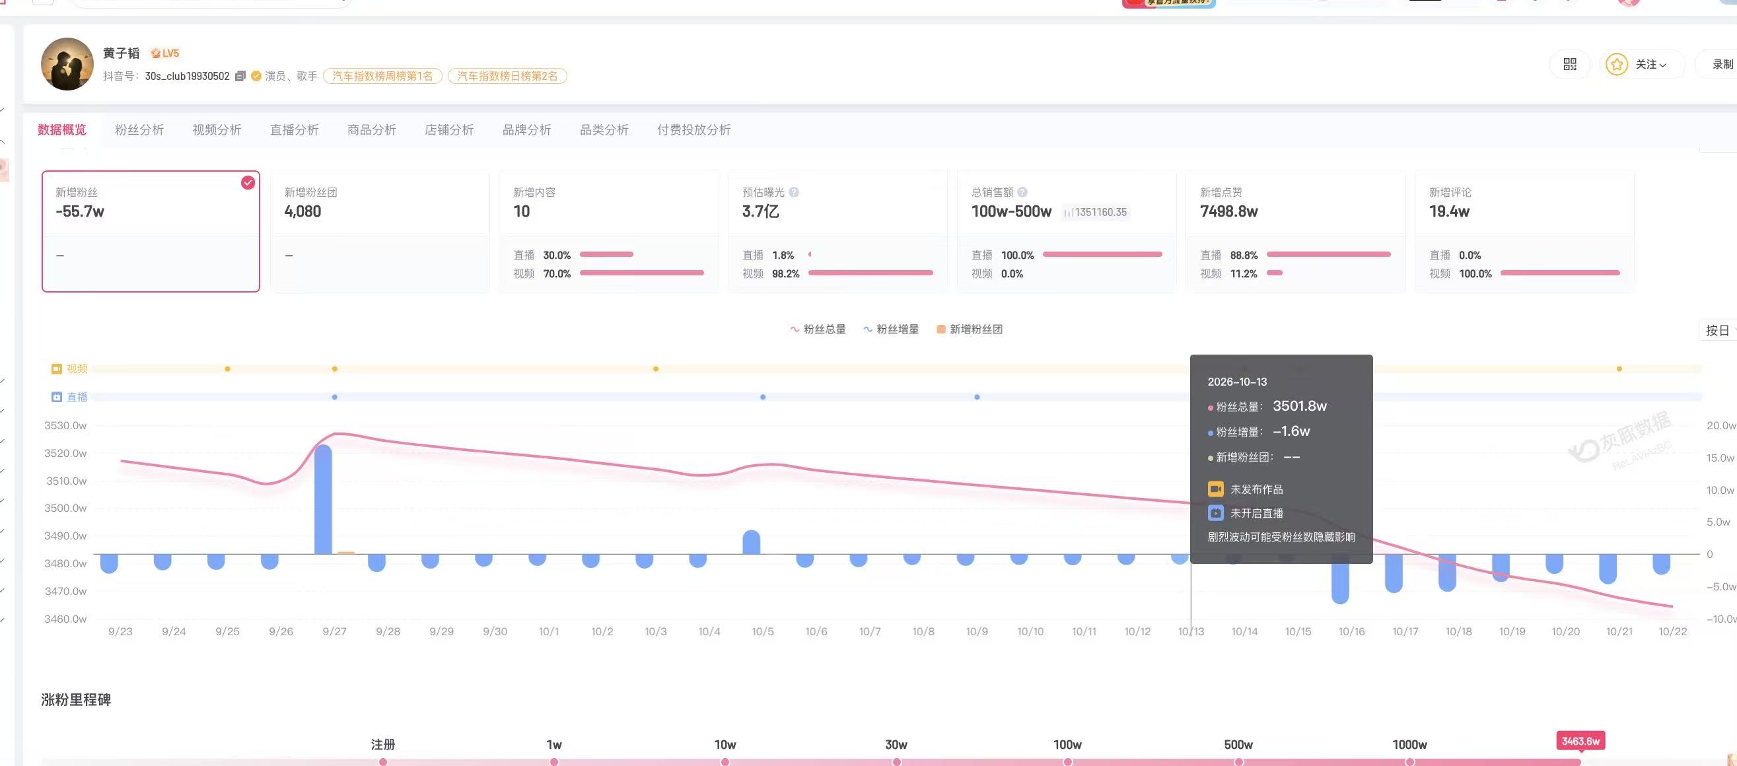Switch to the 视频分析 tab

[x=217, y=129]
